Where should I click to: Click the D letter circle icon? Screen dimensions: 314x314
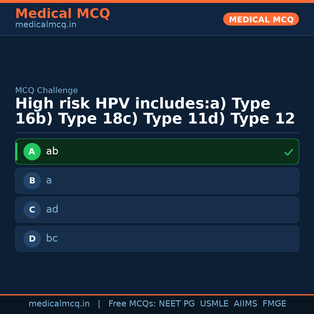[32, 239]
